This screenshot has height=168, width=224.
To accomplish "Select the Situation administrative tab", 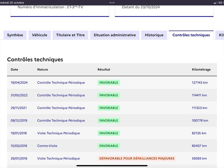I will point(115,35).
